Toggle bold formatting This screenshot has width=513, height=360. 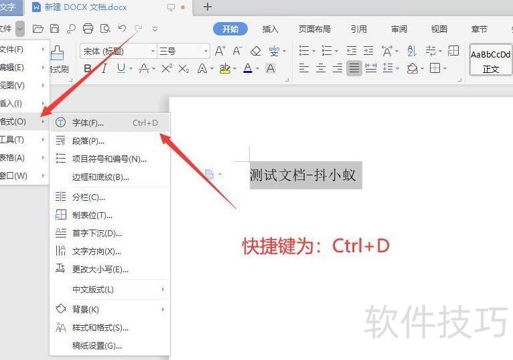click(x=87, y=69)
